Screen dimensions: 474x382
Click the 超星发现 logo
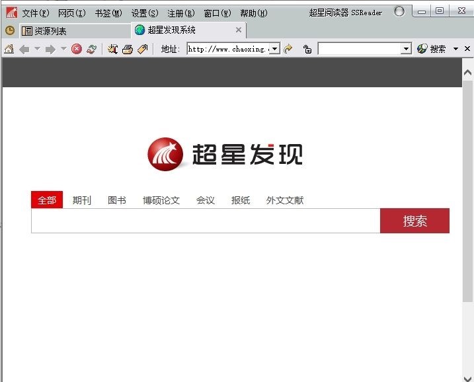[225, 154]
